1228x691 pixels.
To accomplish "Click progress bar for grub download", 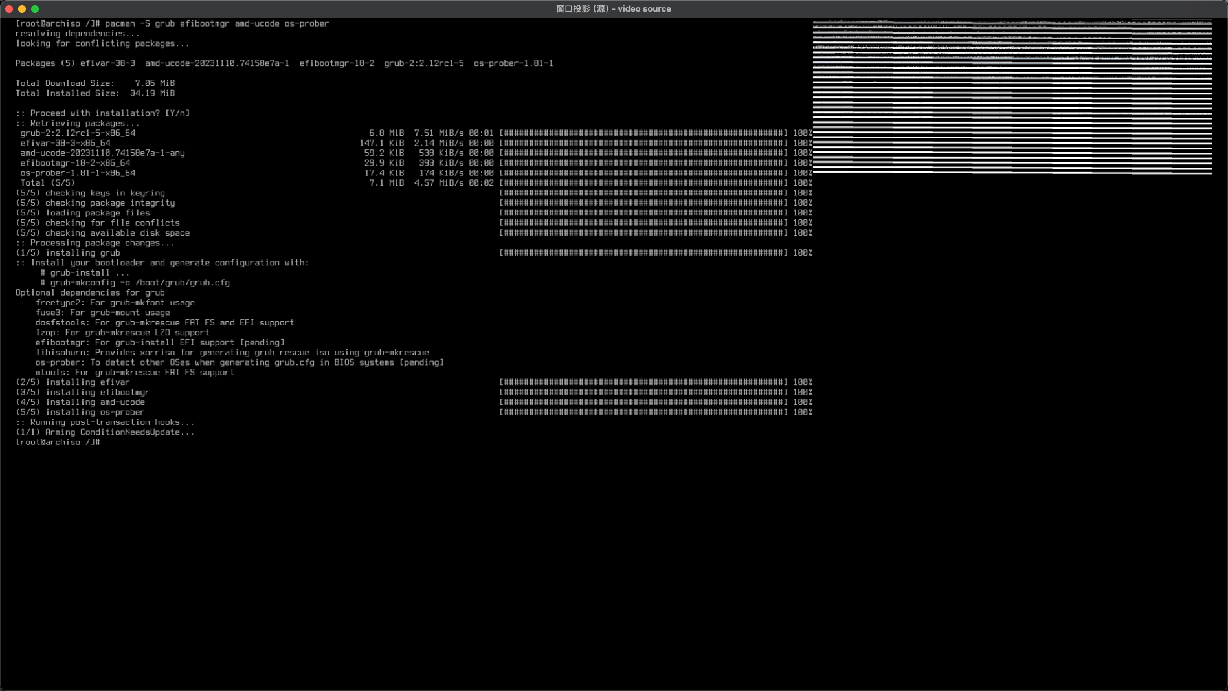I will point(643,133).
